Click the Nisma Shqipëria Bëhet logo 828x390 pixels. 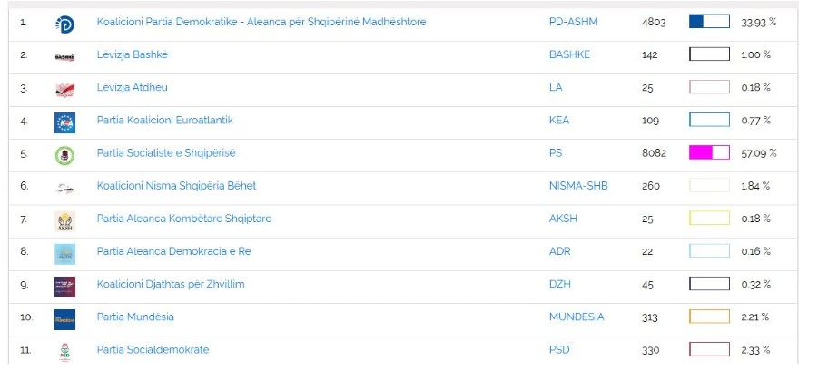(64, 187)
